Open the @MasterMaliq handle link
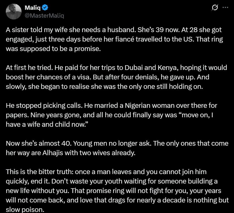The height and width of the screenshot is (213, 234). tap(44, 15)
